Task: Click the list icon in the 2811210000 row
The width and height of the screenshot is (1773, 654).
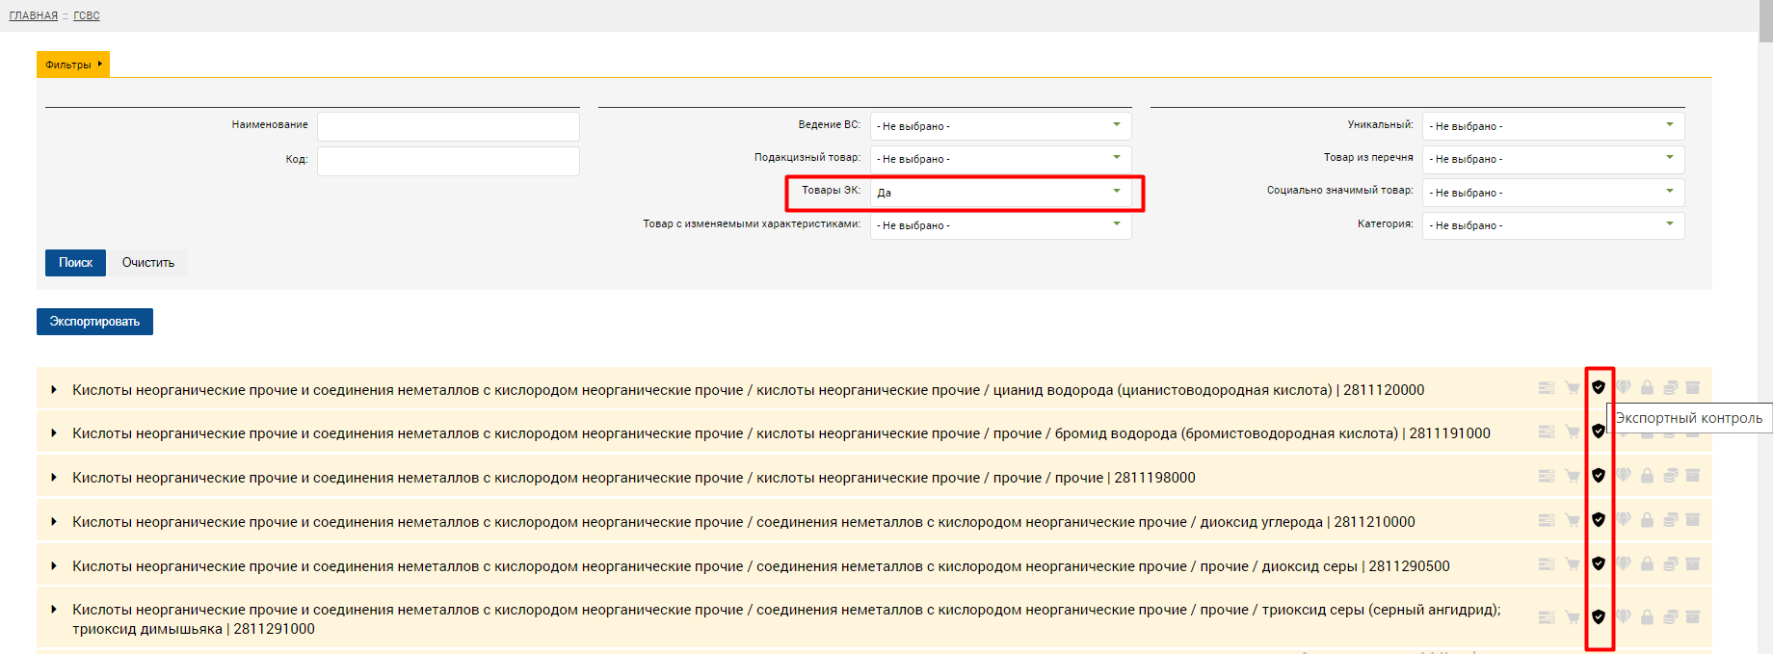Action: point(1547,520)
